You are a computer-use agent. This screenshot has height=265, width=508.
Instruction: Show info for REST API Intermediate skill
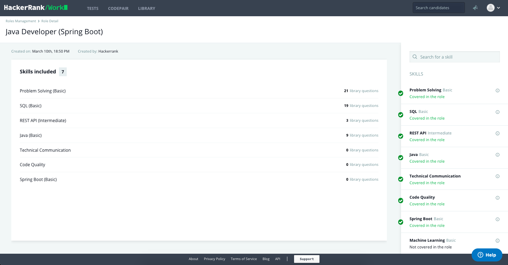(x=497, y=134)
